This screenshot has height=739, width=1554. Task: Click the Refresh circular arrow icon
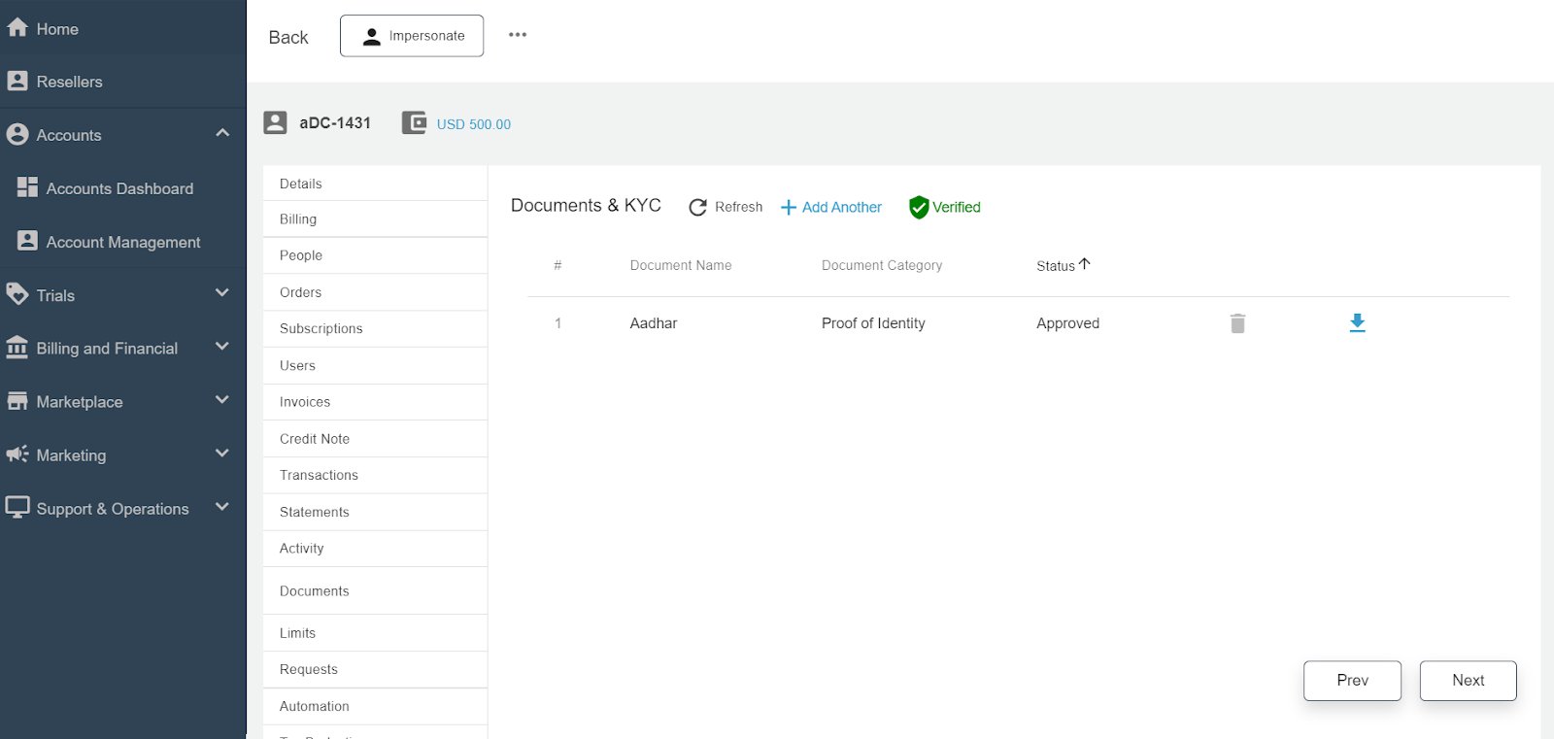tap(697, 207)
